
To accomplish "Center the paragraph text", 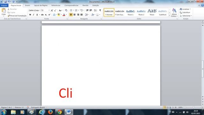I will (x=75, y=15).
